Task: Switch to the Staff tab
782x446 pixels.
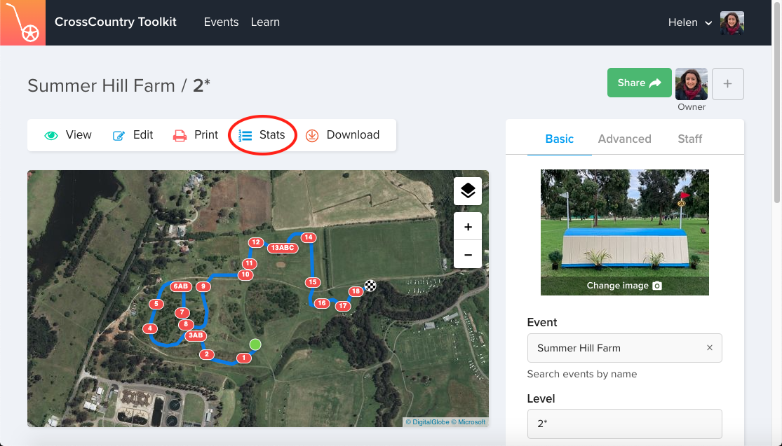Action: point(689,139)
